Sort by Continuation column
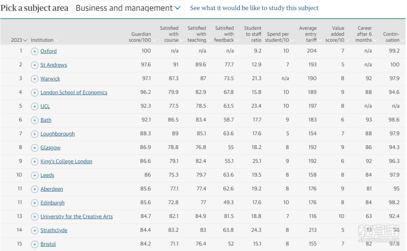The width and height of the screenshot is (407, 251). tap(393, 37)
